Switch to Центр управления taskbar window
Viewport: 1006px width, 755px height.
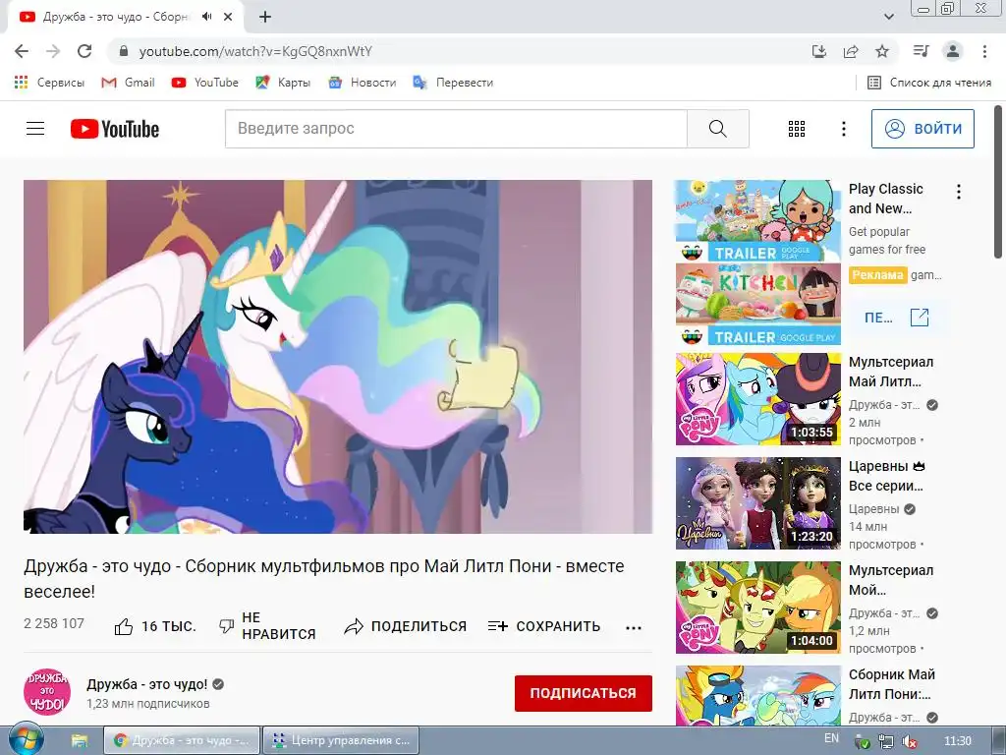pyautogui.click(x=341, y=740)
